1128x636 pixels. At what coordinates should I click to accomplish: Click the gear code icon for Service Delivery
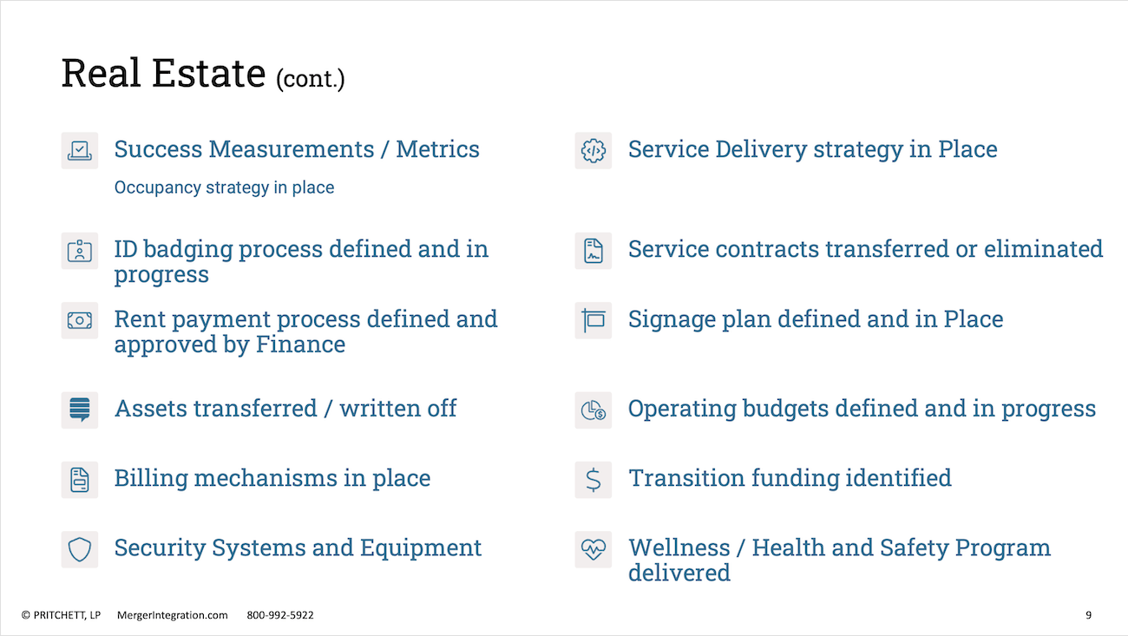click(593, 150)
